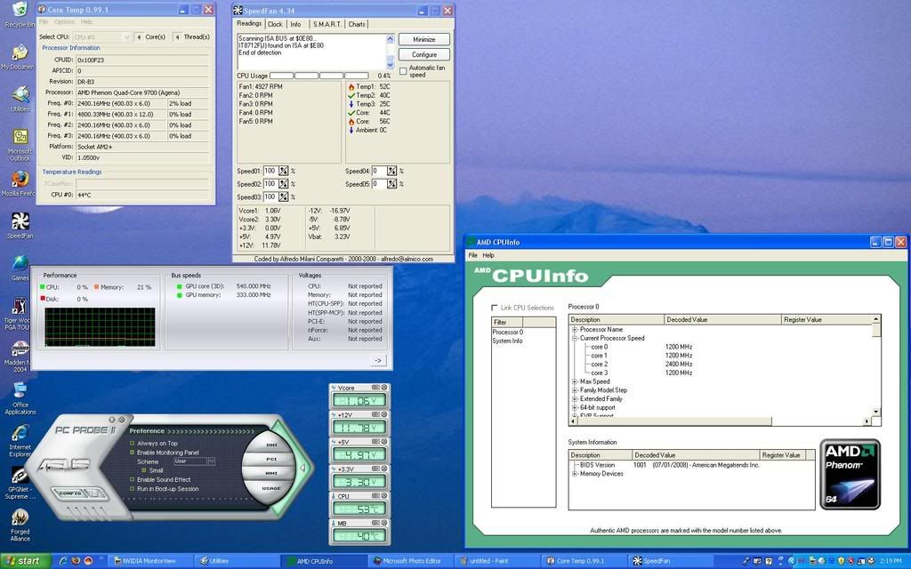
Task: Switch to the Clock tab in SpeedFan
Action: coord(275,24)
